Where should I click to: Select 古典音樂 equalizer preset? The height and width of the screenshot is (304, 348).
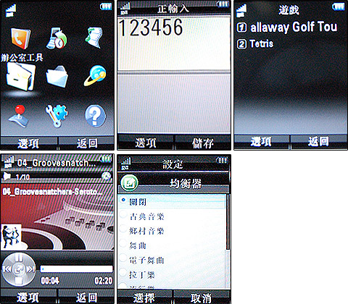coord(172,216)
